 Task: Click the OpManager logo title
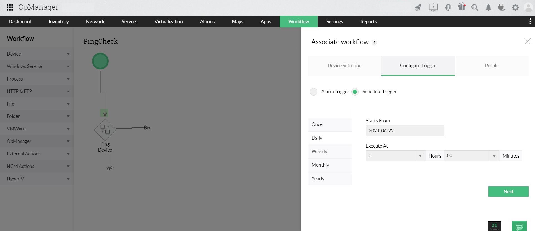point(38,7)
